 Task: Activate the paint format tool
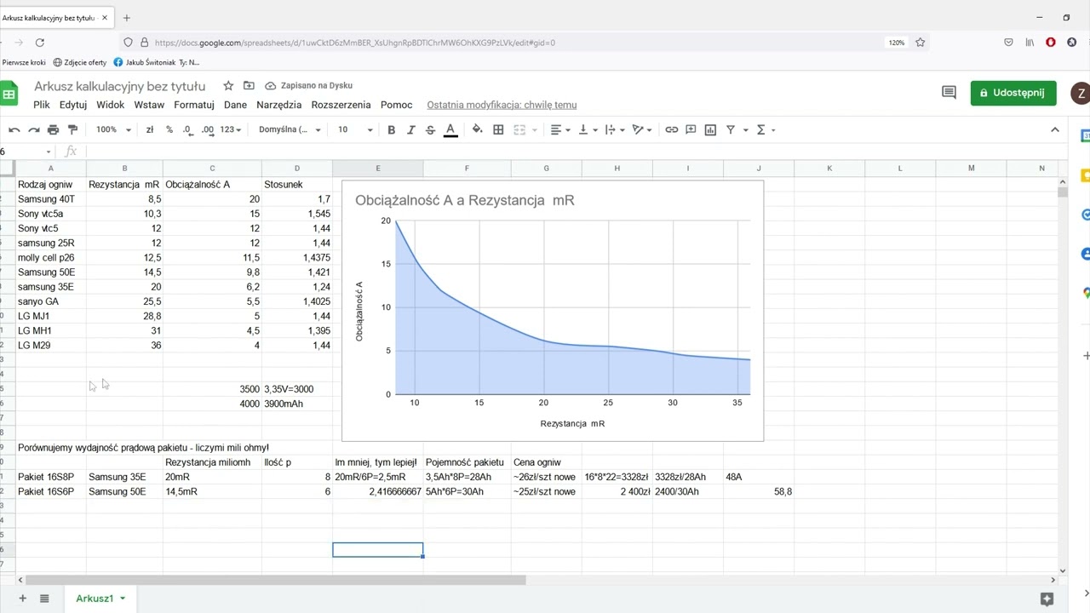72,129
